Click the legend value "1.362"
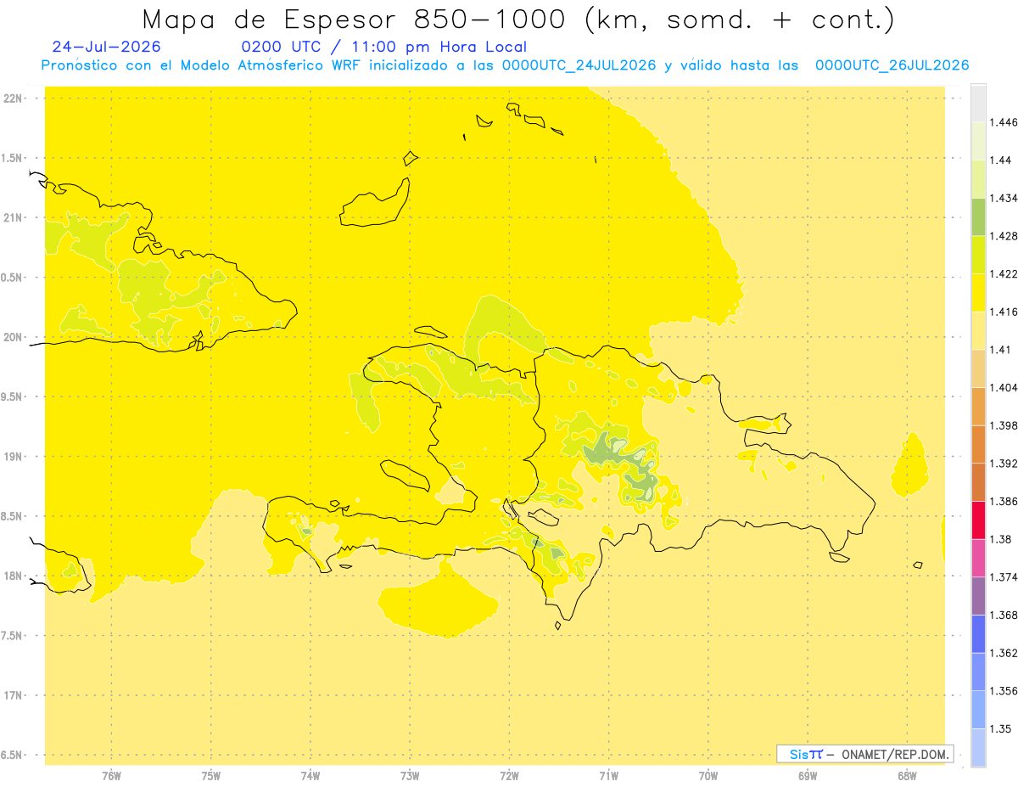The image size is (1018, 787). pos(1005,653)
